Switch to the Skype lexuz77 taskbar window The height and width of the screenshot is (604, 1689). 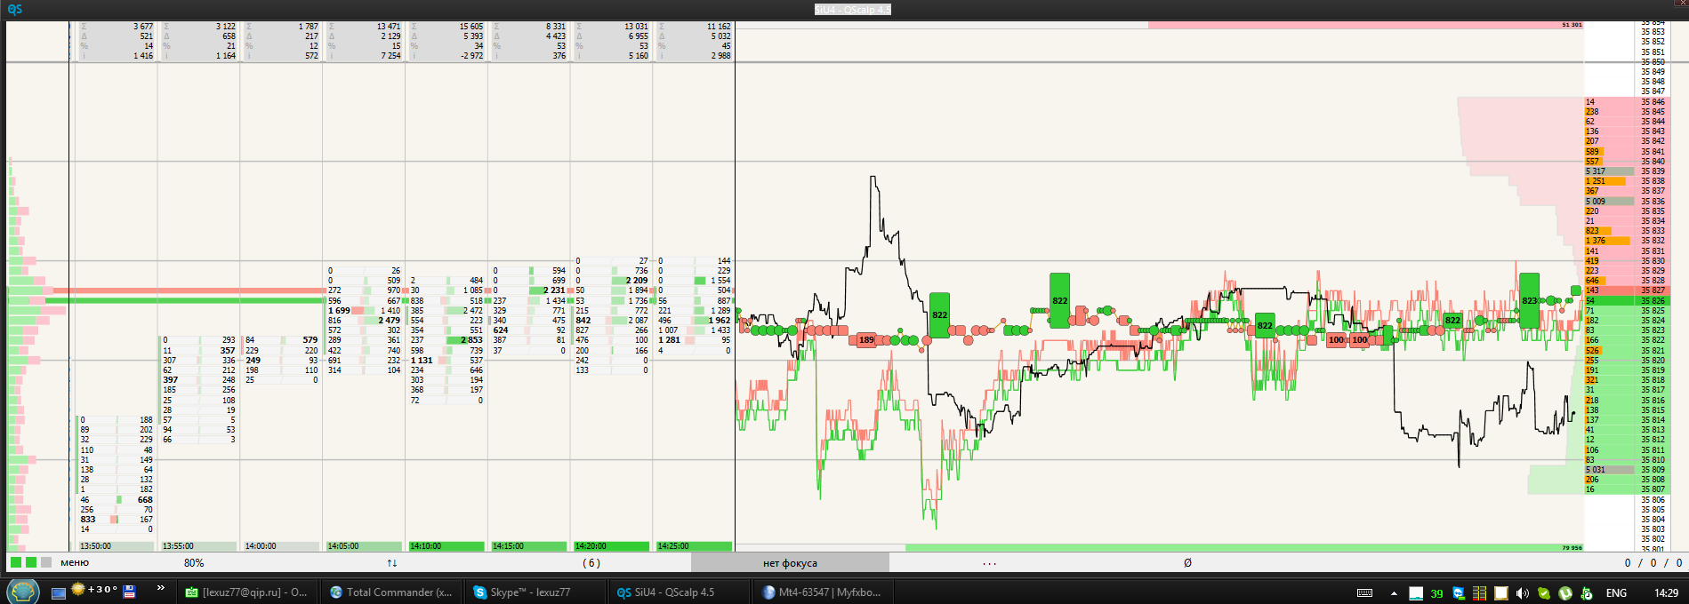[535, 592]
